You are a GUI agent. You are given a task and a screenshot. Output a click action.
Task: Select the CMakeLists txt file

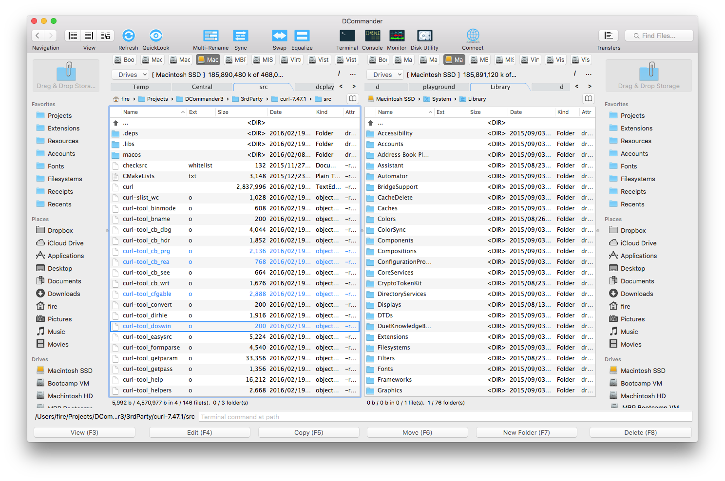click(x=235, y=176)
